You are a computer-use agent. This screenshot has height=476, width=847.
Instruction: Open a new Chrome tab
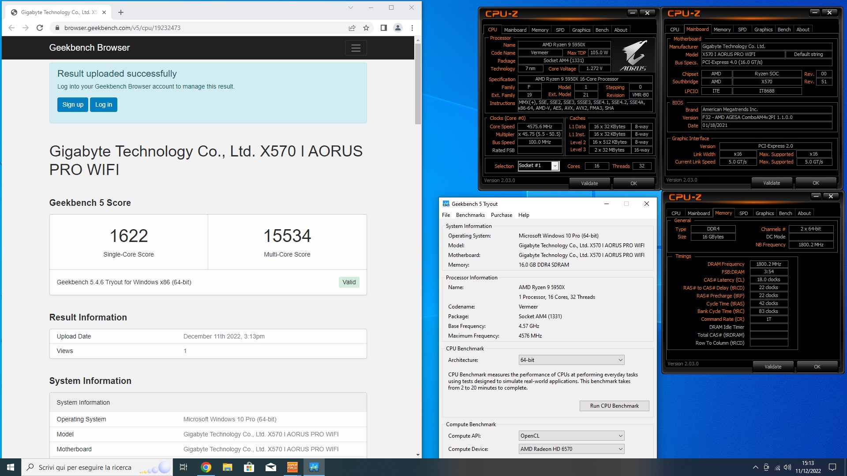point(121,12)
